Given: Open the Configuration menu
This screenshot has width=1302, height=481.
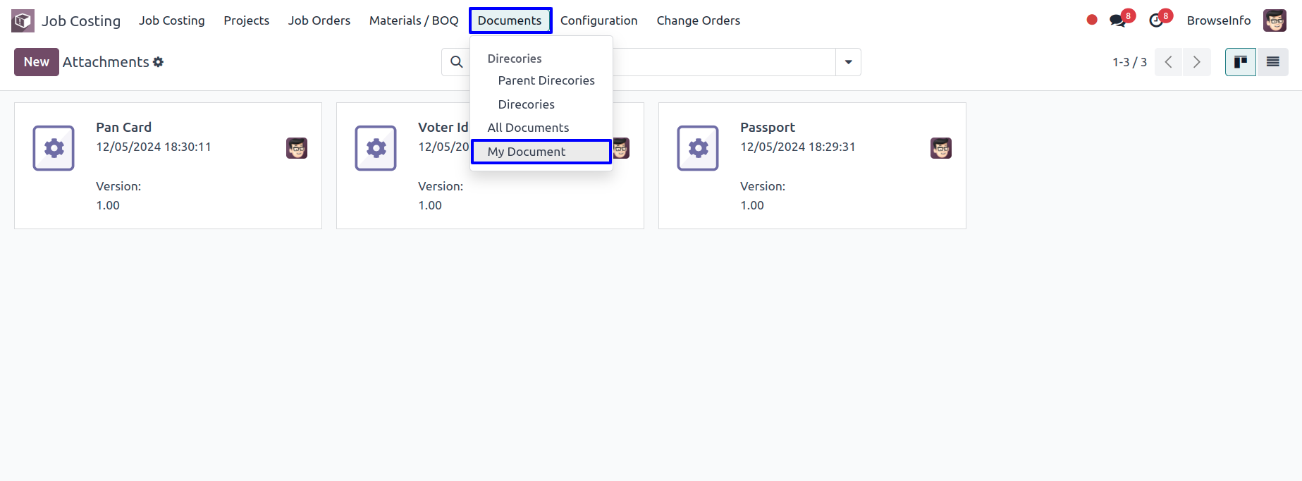Looking at the screenshot, I should (x=598, y=20).
